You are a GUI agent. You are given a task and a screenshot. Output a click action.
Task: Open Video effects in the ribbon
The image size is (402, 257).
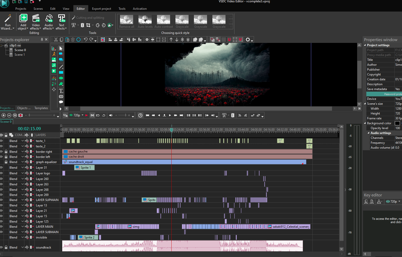tap(36, 18)
